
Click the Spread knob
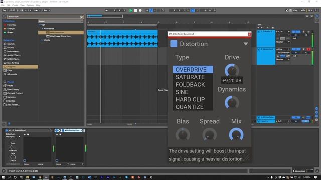209,135
